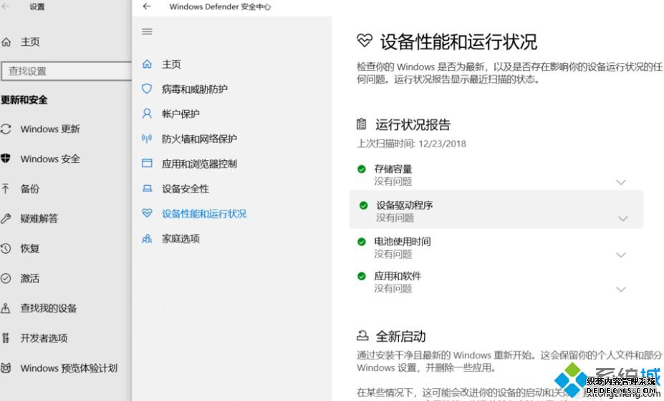The height and width of the screenshot is (401, 664).
Task: Open 开发者选项 settings page
Action: 44,338
